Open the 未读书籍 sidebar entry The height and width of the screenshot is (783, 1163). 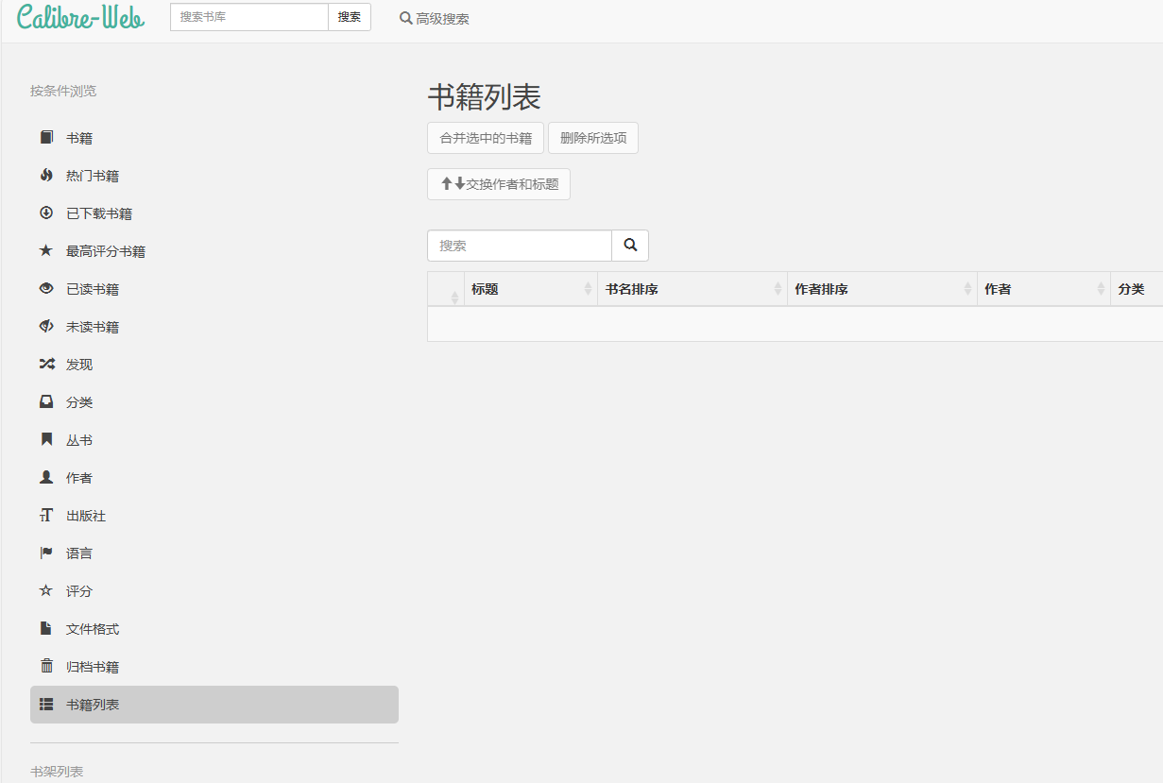[x=214, y=327]
